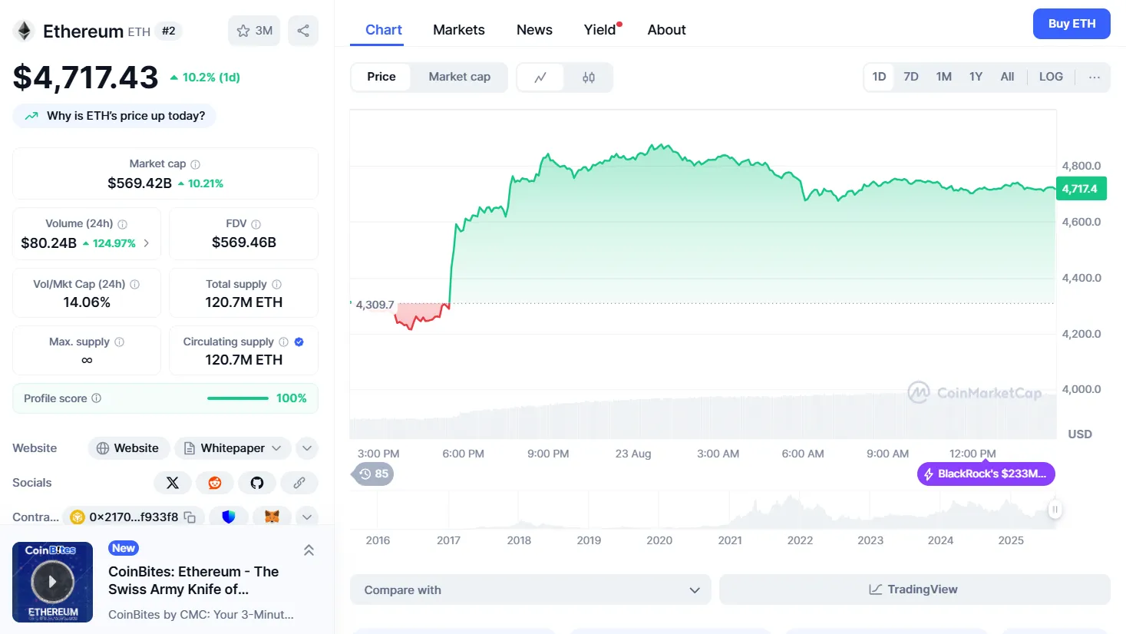The image size is (1126, 634).
Task: Open Ethereum Reddit social link
Action: click(215, 483)
